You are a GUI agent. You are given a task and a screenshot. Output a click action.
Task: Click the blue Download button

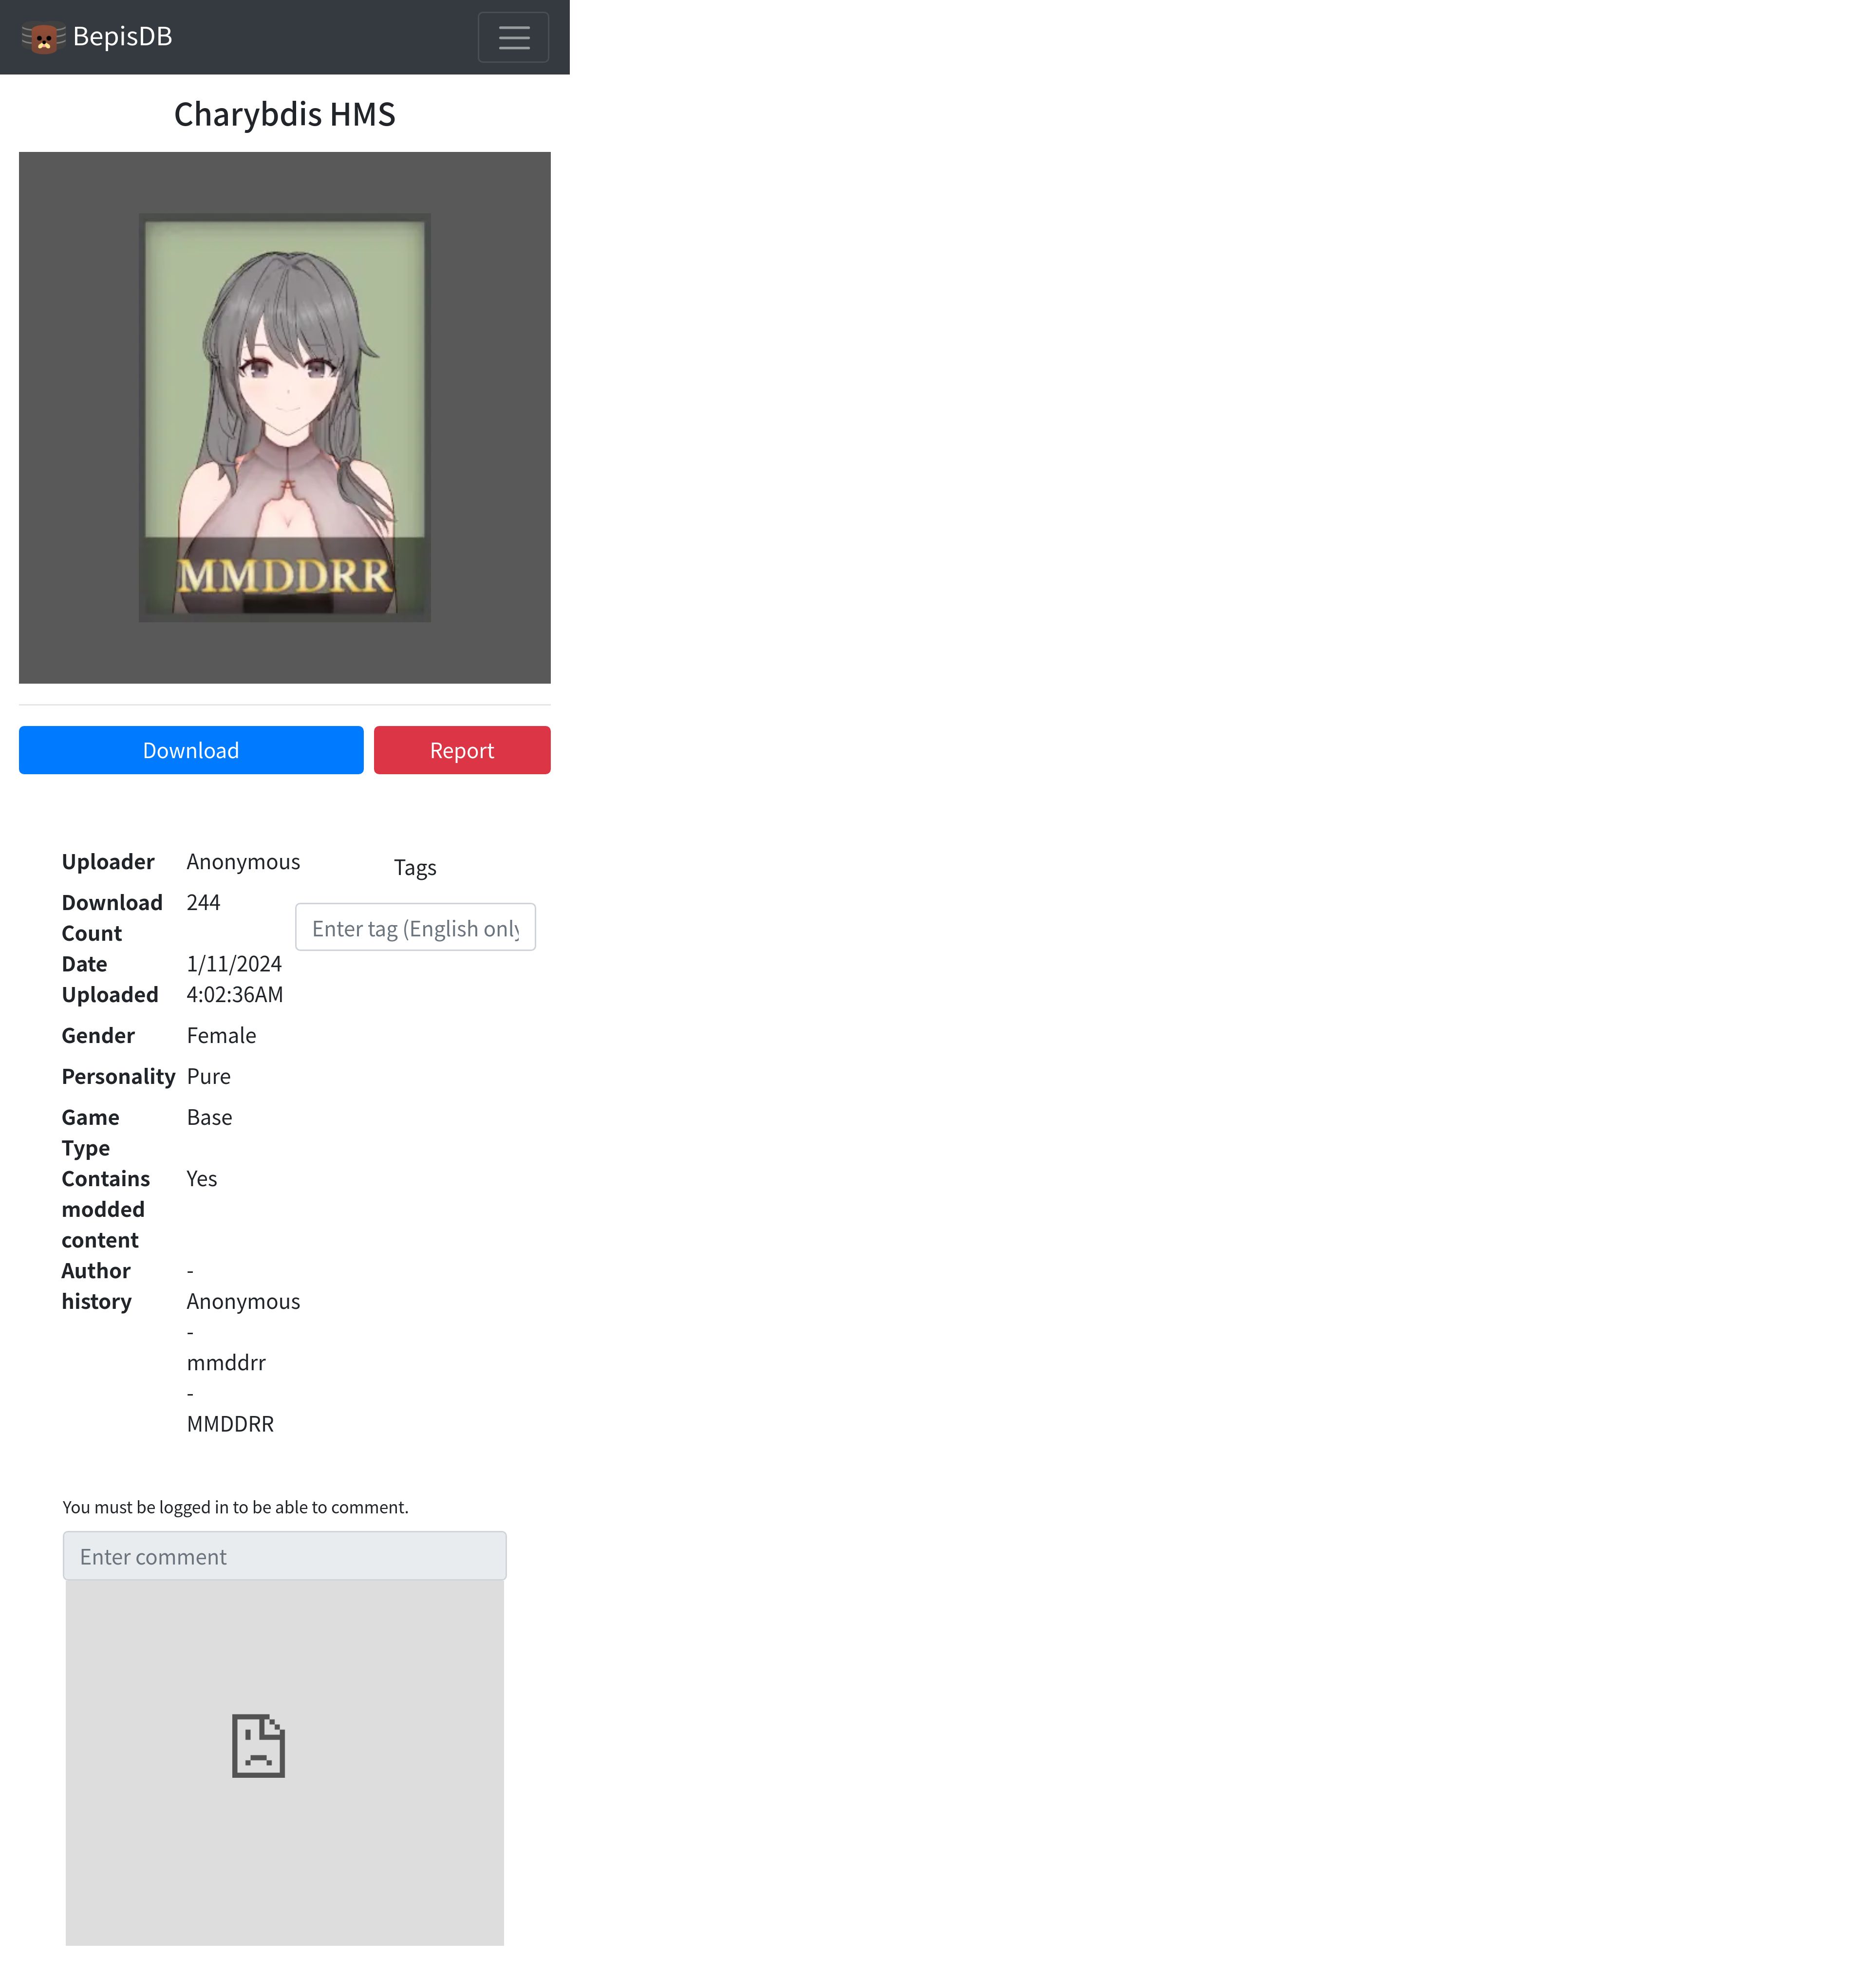point(191,750)
